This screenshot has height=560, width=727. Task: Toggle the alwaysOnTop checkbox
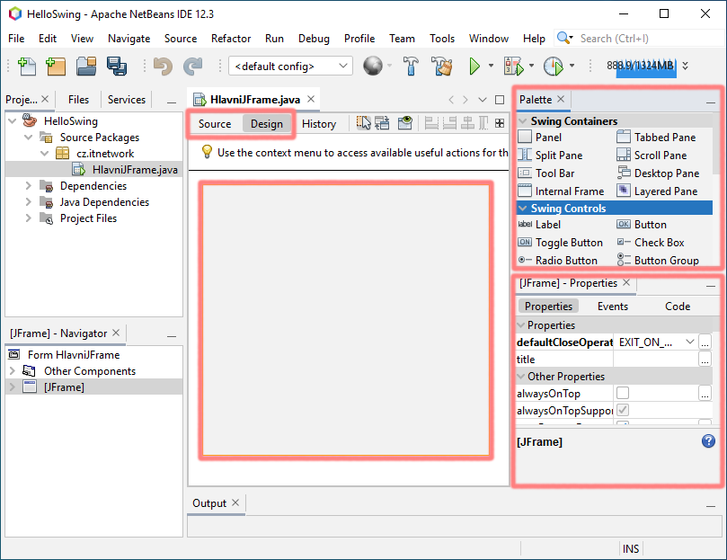(x=623, y=393)
